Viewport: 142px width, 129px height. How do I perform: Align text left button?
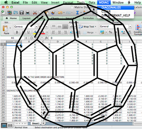point(54,32)
